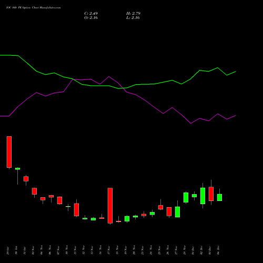The image size is (263, 263).
Task: Select the '28 Nov' date label
Action: 185,250
